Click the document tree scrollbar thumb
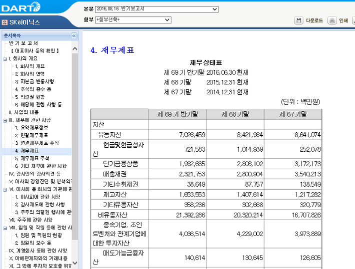Viewport: 355px width, 269px height. 75,147
